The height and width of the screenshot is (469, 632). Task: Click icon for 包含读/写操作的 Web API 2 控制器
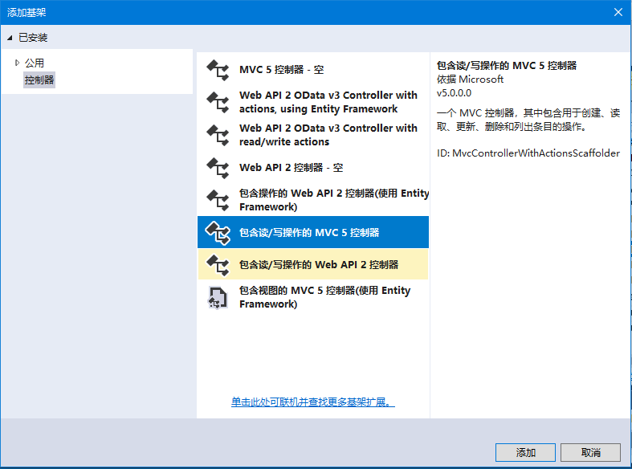pos(218,264)
